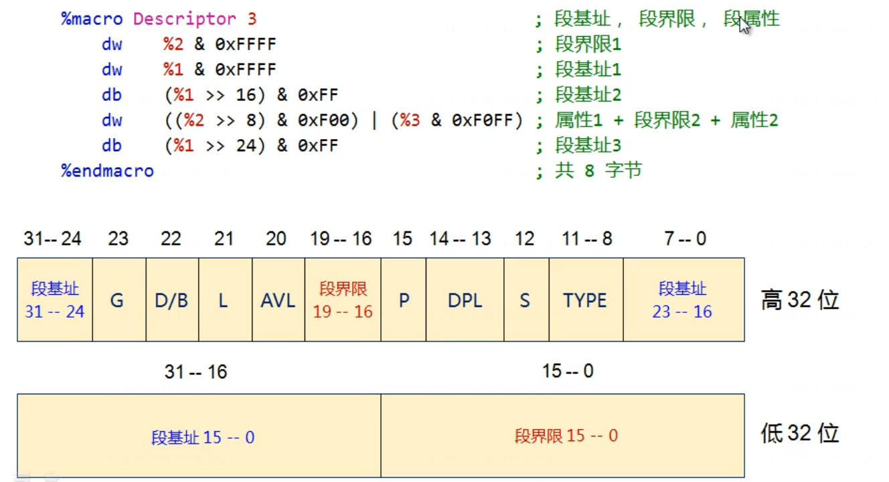The image size is (889, 482).
Task: Click the black '31 -- 16' bit label
Action: 195,372
